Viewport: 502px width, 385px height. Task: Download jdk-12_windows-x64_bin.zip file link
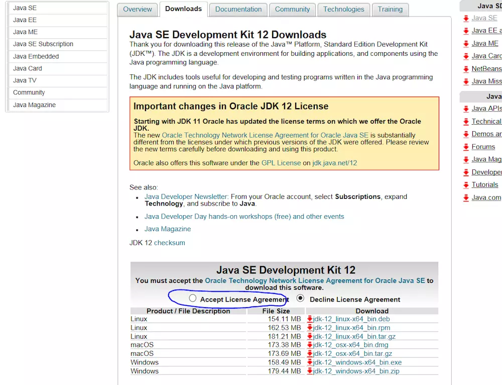356,371
